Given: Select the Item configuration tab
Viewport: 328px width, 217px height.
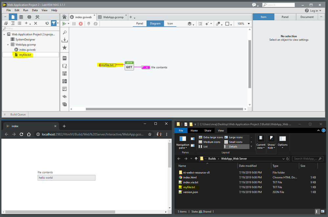Looking at the screenshot, I should [263, 17].
